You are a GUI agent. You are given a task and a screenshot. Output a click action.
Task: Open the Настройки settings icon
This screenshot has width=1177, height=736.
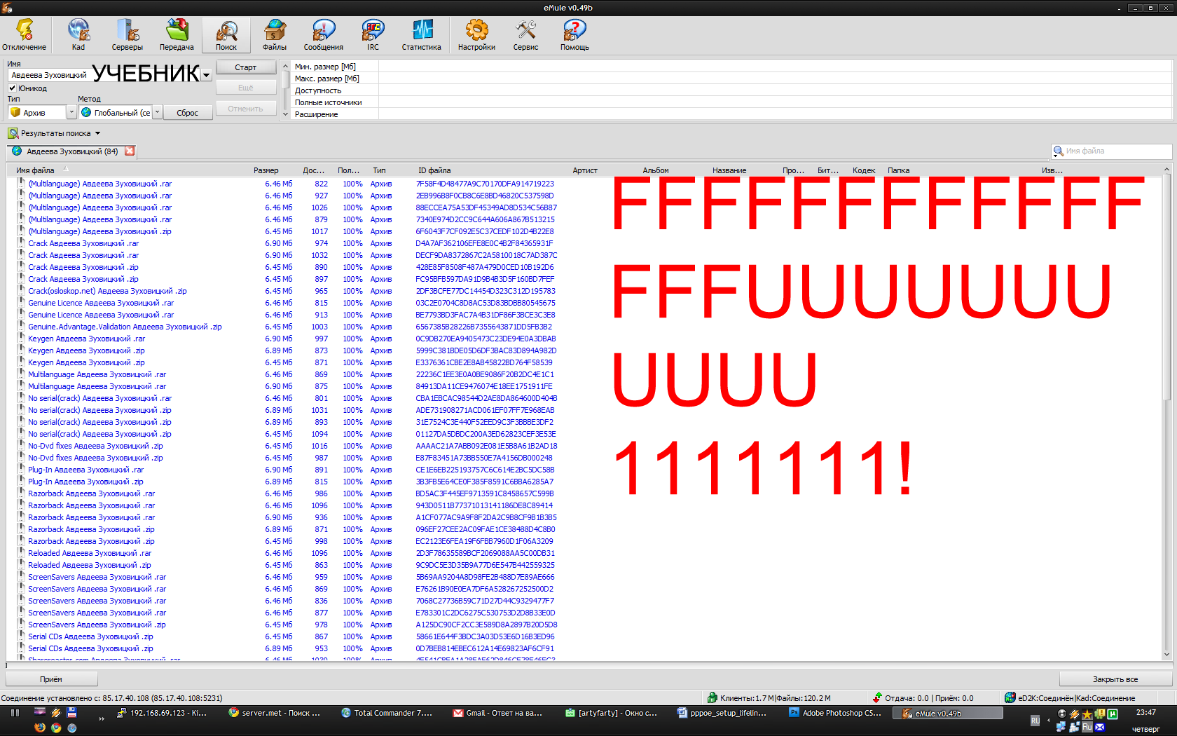[x=476, y=34]
